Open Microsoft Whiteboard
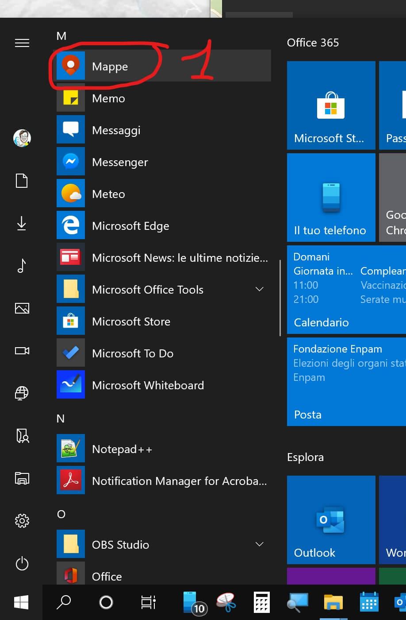 [x=147, y=385]
